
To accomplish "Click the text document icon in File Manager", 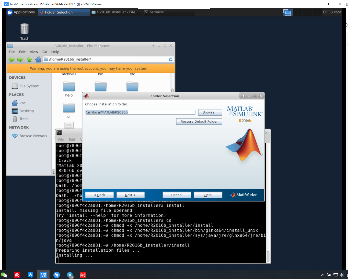I will click(x=69, y=125).
